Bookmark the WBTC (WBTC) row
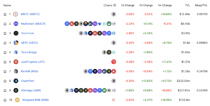Image resolution: width=210 pixels, height=106 pixels. 5,14
